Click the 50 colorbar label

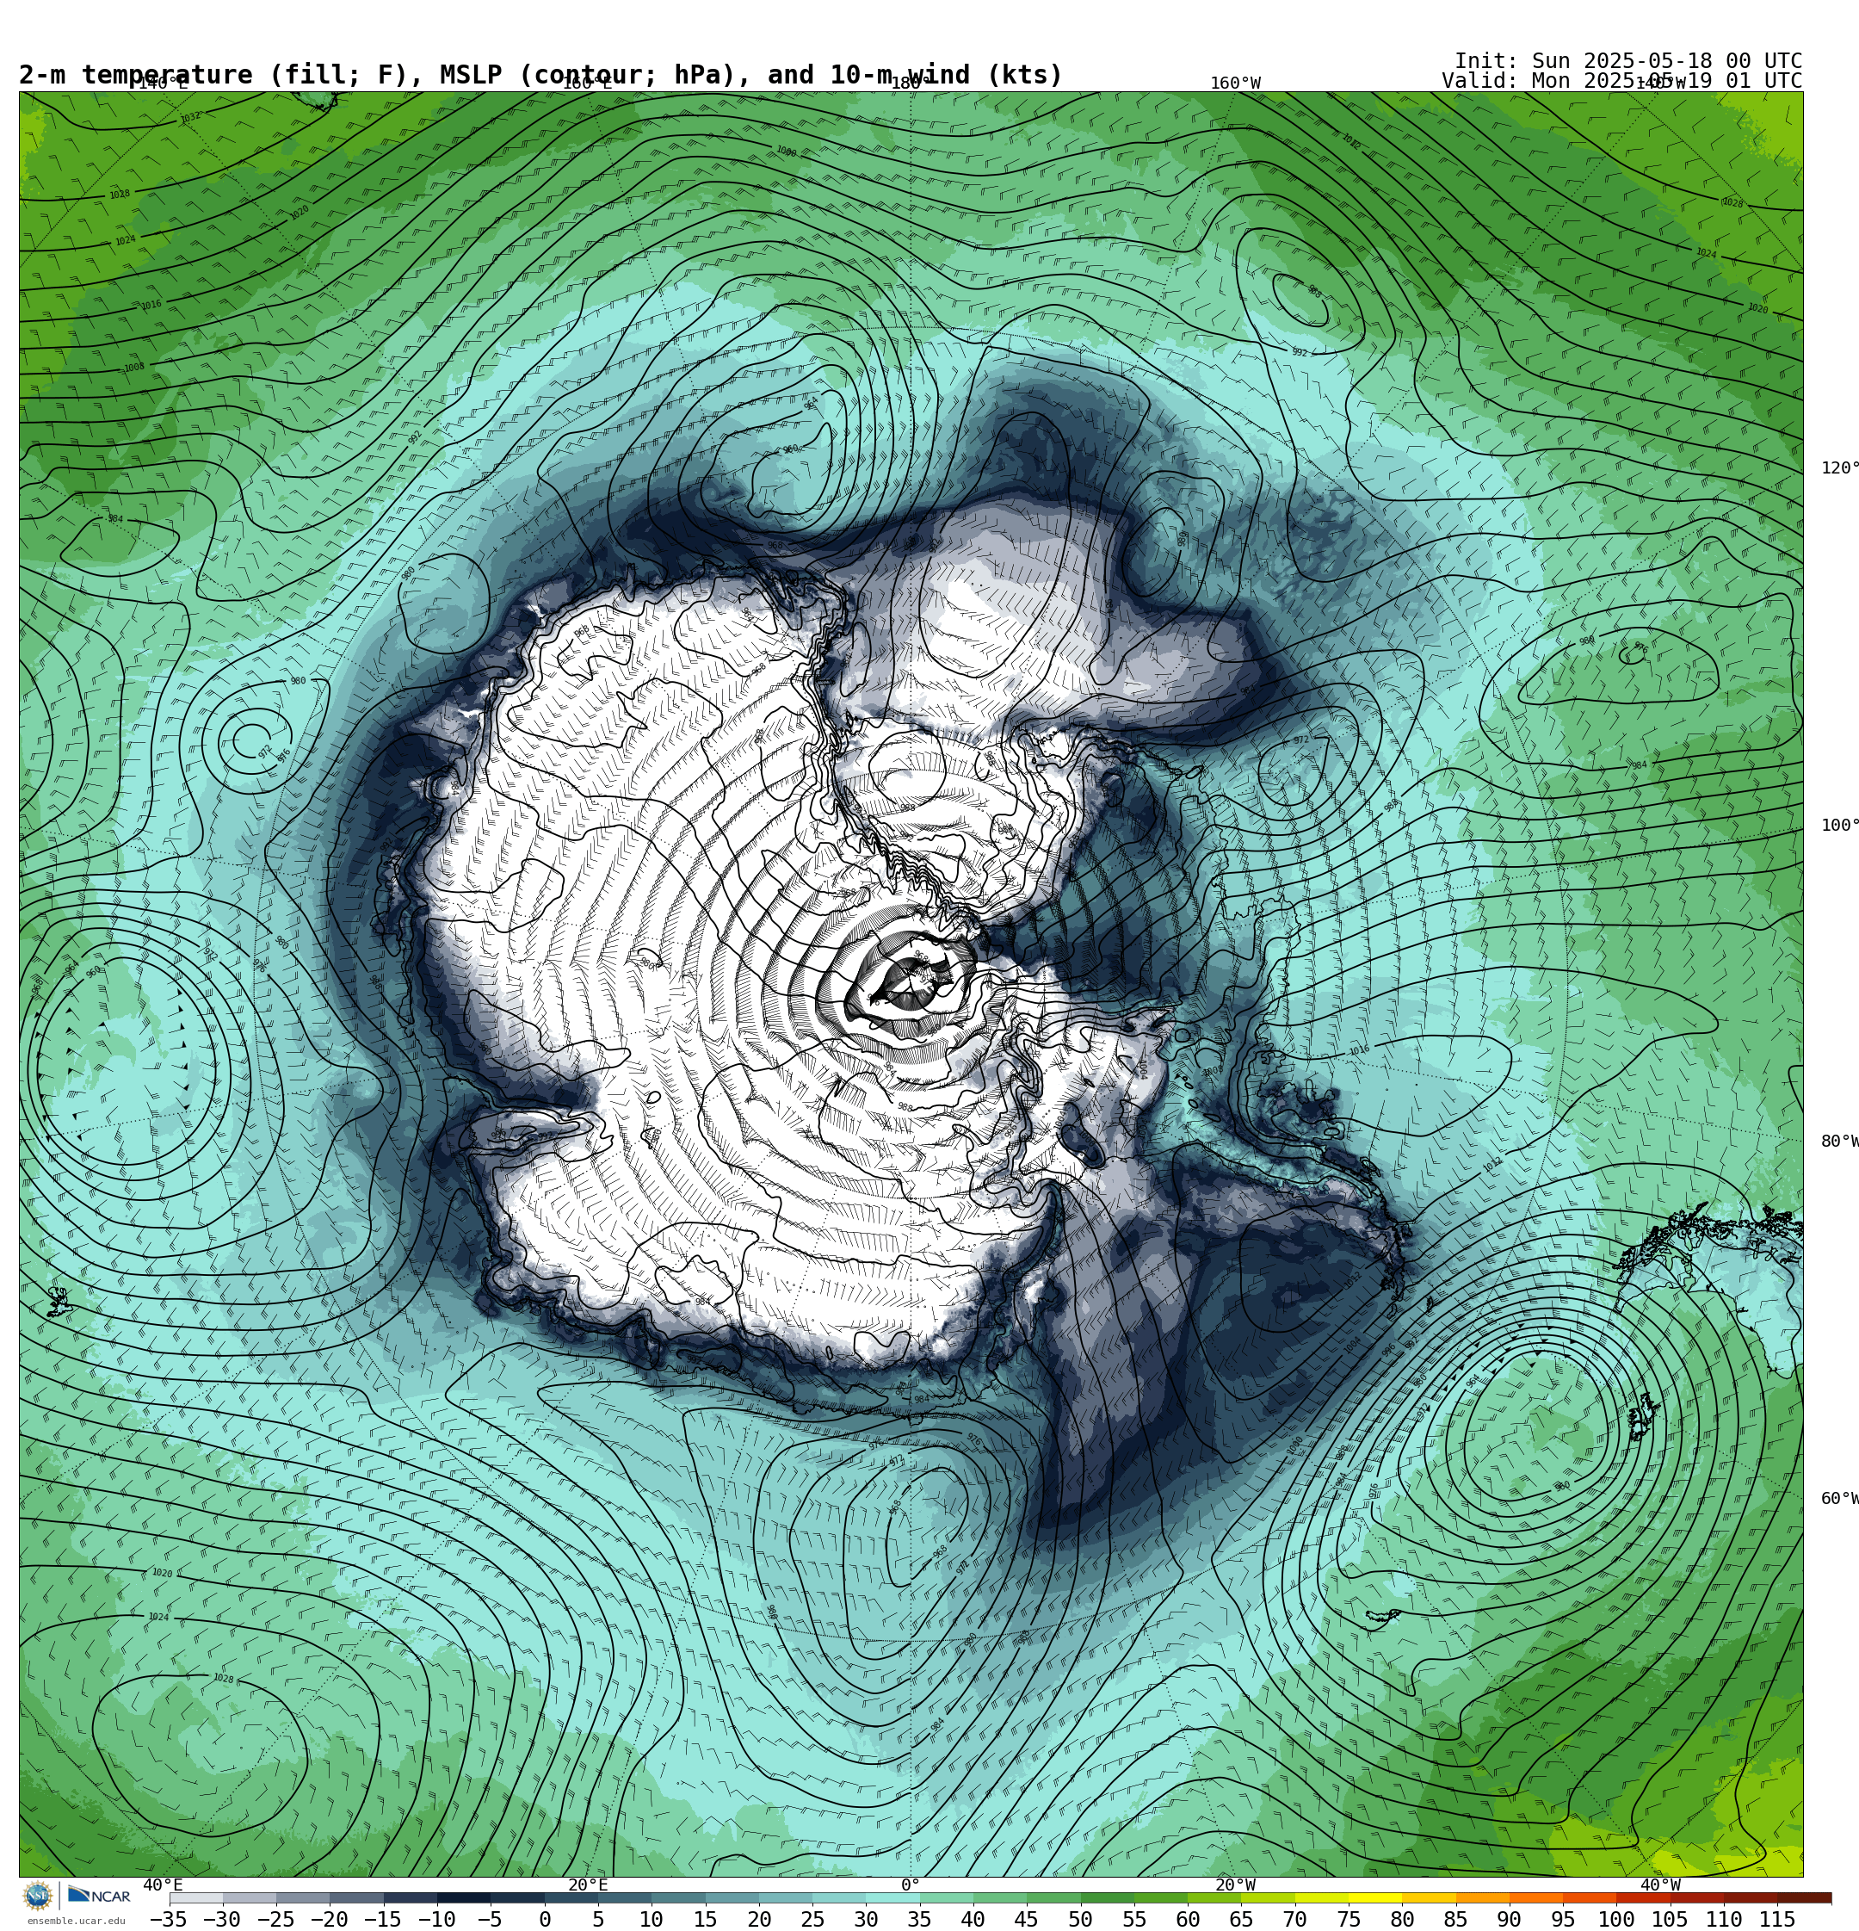coord(1081,1919)
